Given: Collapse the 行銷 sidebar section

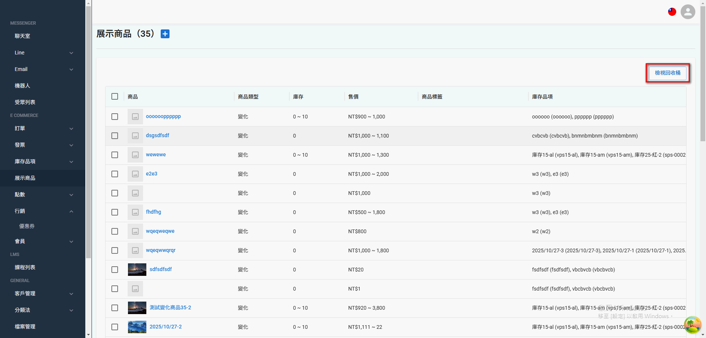Looking at the screenshot, I should (x=43, y=211).
